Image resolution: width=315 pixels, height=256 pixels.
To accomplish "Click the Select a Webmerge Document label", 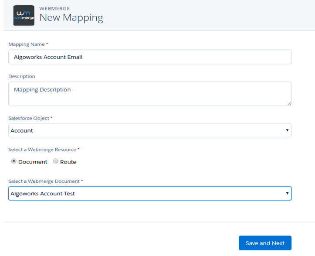I will [x=44, y=181].
